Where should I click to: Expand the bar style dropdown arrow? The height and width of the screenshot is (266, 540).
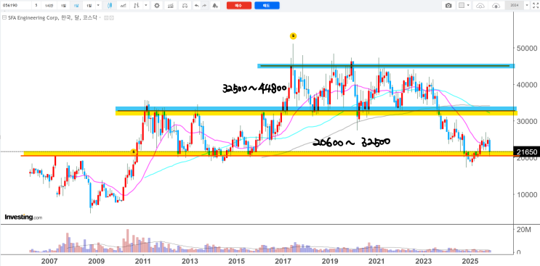146,6
